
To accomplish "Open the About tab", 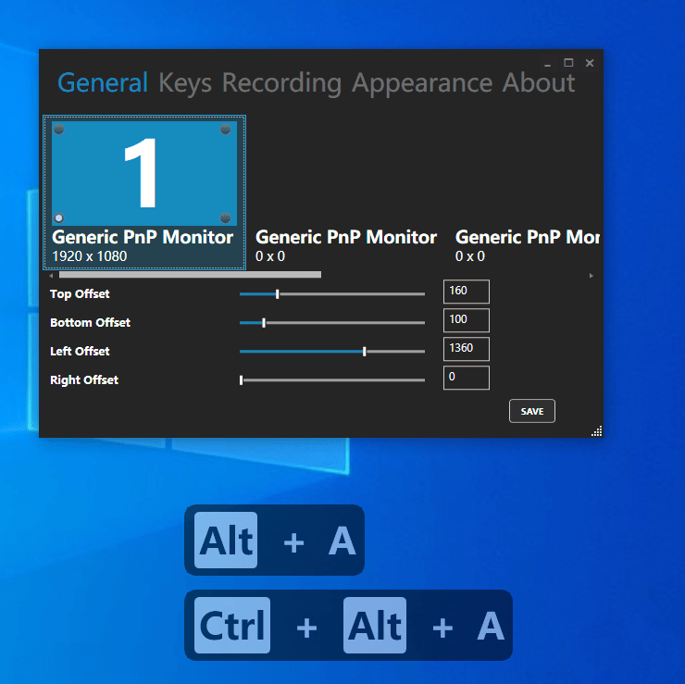I will pos(538,83).
